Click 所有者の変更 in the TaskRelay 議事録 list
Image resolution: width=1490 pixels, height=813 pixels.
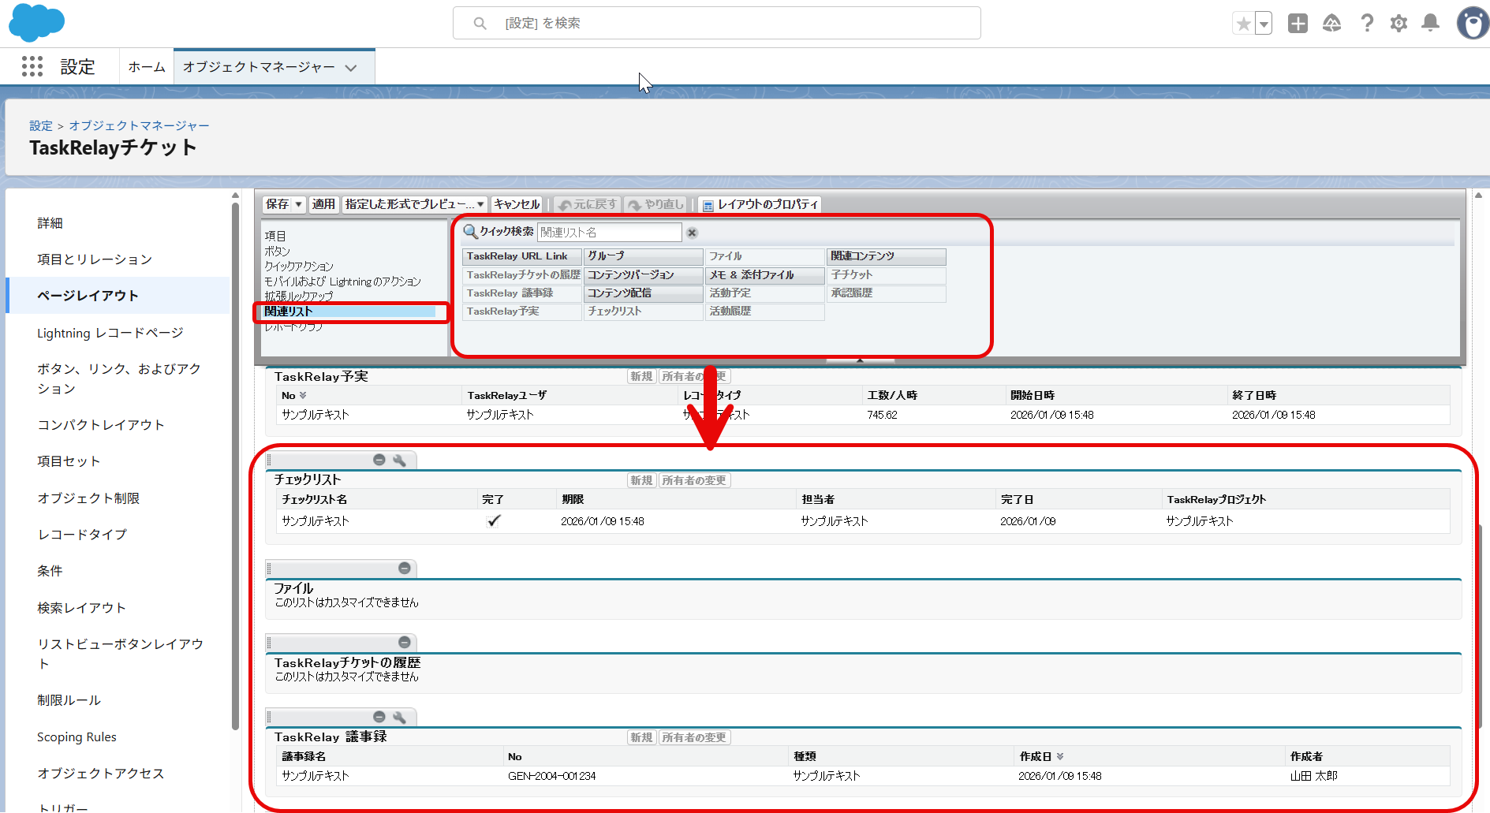click(694, 737)
